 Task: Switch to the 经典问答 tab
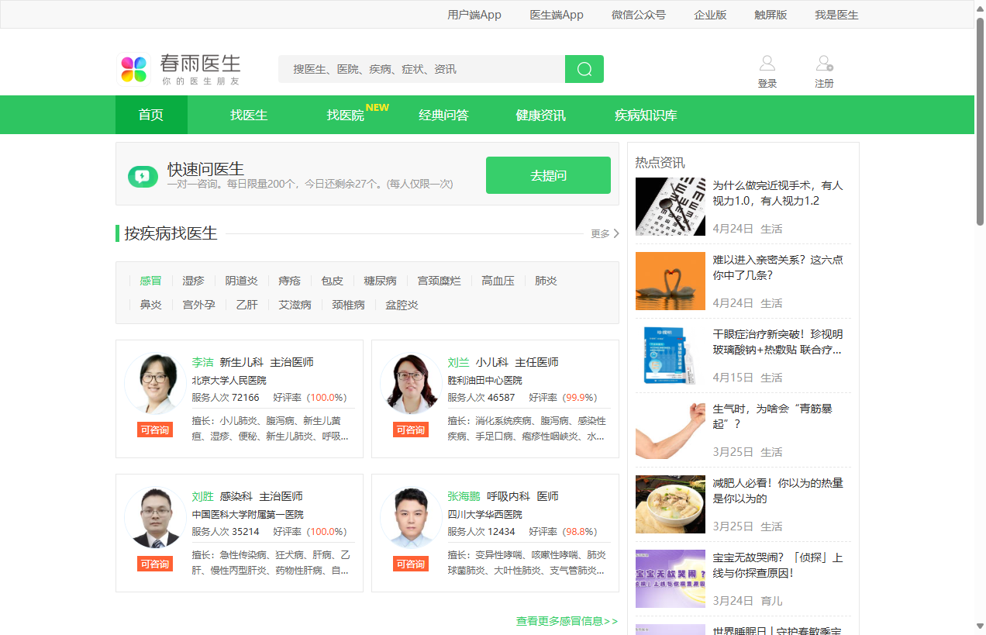click(x=443, y=115)
